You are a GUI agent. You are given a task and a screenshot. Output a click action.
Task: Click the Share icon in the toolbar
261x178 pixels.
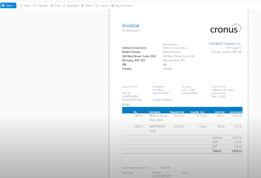click(x=21, y=5)
